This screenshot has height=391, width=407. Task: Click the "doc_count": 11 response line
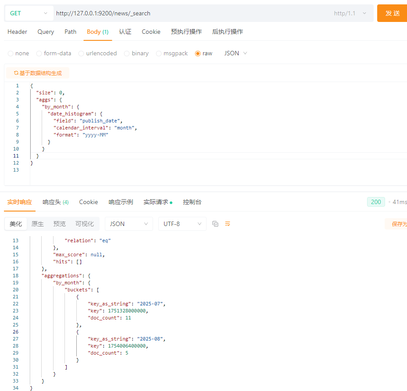click(109, 318)
